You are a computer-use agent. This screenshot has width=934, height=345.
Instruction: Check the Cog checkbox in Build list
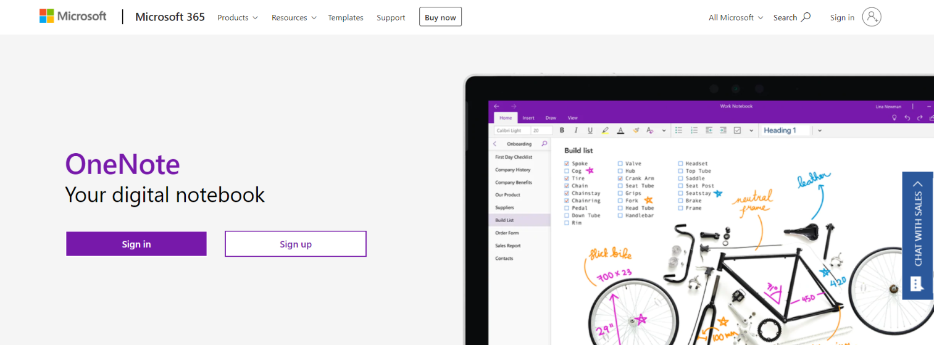[x=567, y=171]
